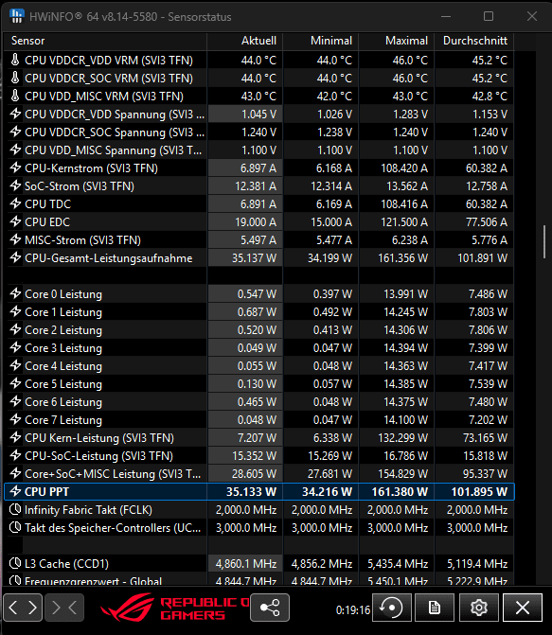Select CPU VDDCR_SOC Spannung row label
Image resolution: width=552 pixels, height=635 pixels.
point(115,132)
